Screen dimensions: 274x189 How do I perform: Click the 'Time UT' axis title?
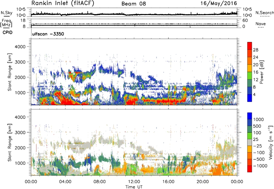click(134, 187)
